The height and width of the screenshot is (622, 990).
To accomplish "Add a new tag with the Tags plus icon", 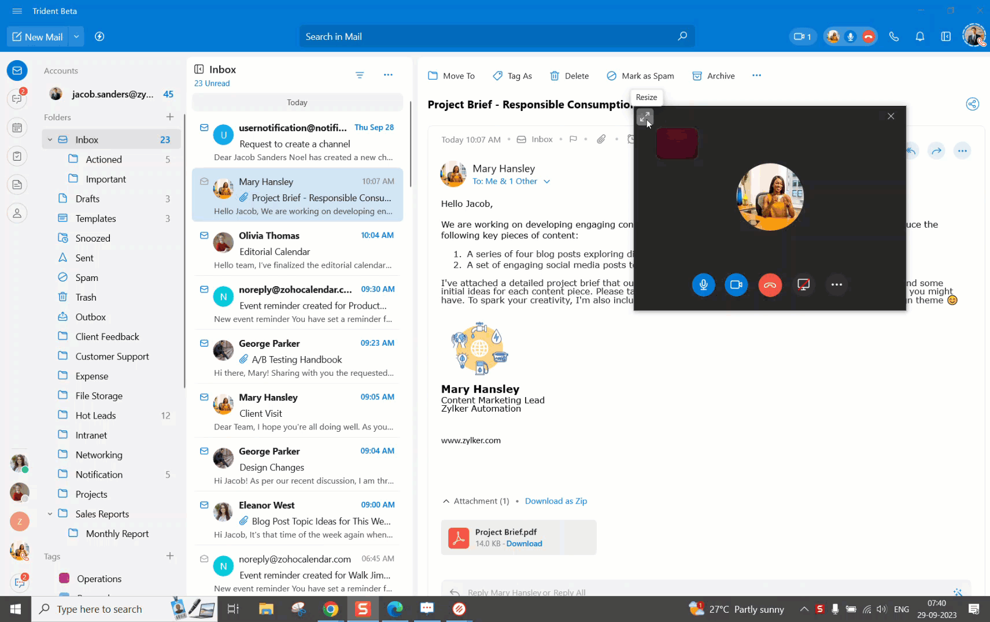I will click(170, 556).
